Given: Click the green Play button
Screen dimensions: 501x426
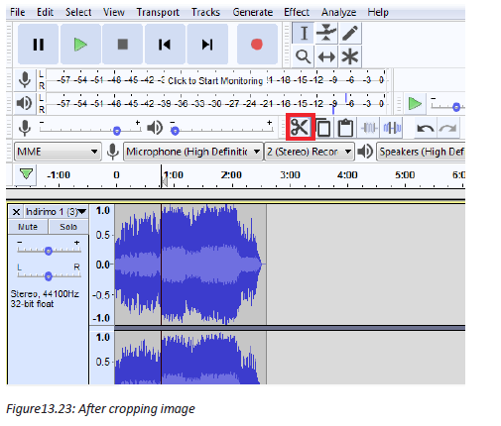Looking at the screenshot, I should (x=80, y=45).
